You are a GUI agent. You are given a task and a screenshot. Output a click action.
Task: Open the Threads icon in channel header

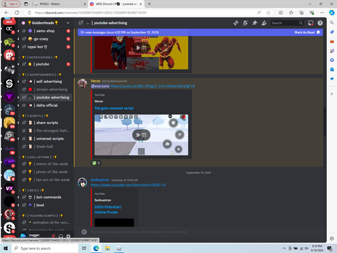[236, 23]
